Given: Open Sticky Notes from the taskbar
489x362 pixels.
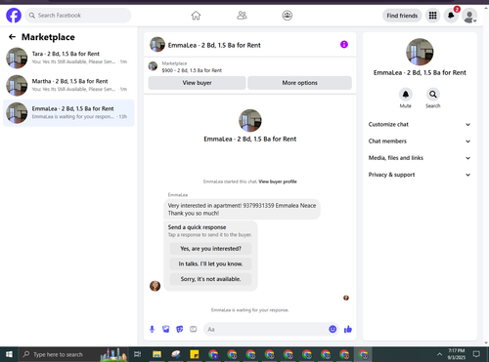Looking at the screenshot, I should pyautogui.click(x=195, y=354).
